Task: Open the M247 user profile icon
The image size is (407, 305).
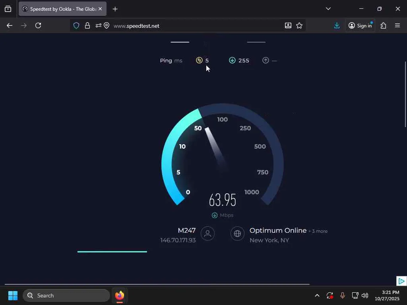Action: 207,234
